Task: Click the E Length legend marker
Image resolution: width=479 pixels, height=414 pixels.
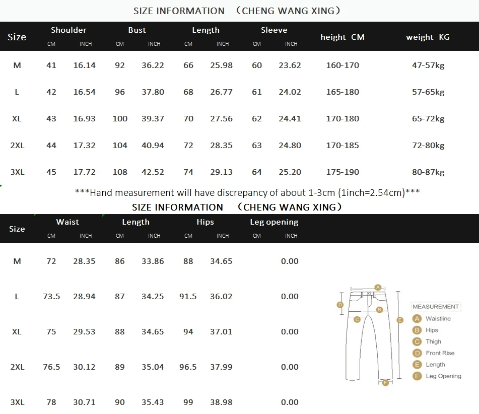Action: pos(417,365)
